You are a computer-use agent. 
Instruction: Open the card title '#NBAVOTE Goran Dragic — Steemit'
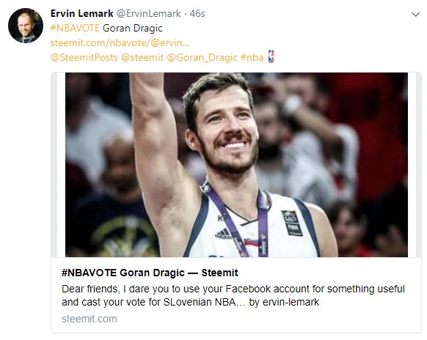coord(150,273)
